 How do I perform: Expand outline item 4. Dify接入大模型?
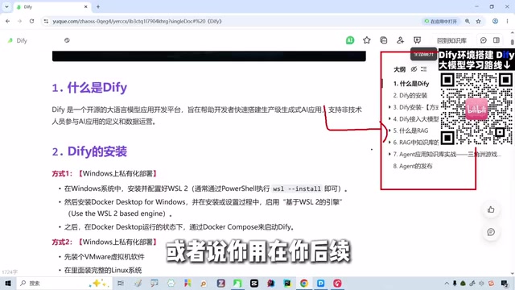tap(389, 118)
